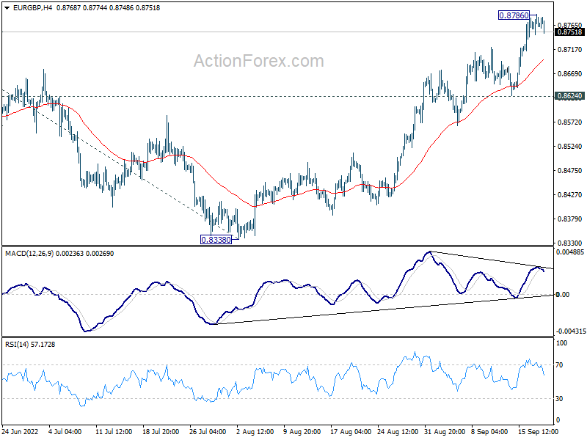Image resolution: width=587 pixels, height=440 pixels.
Task: Click the chart menu triangle beside EURGBP,H4
Action: [8, 8]
